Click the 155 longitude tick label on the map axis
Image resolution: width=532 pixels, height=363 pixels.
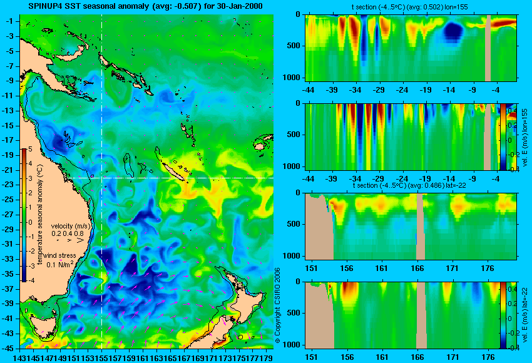(102, 358)
